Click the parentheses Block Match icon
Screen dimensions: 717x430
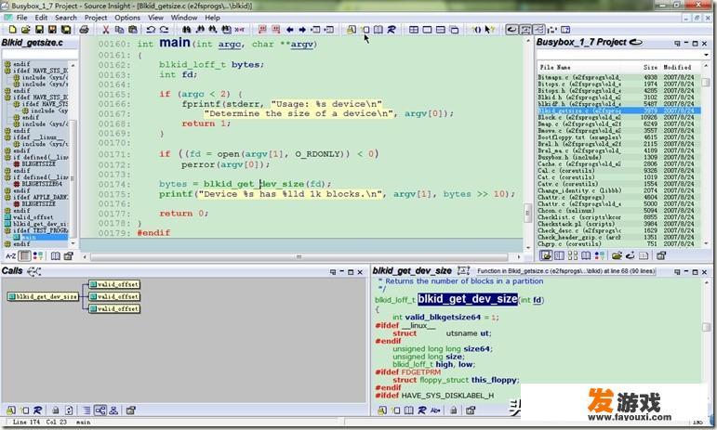pyautogui.click(x=476, y=30)
